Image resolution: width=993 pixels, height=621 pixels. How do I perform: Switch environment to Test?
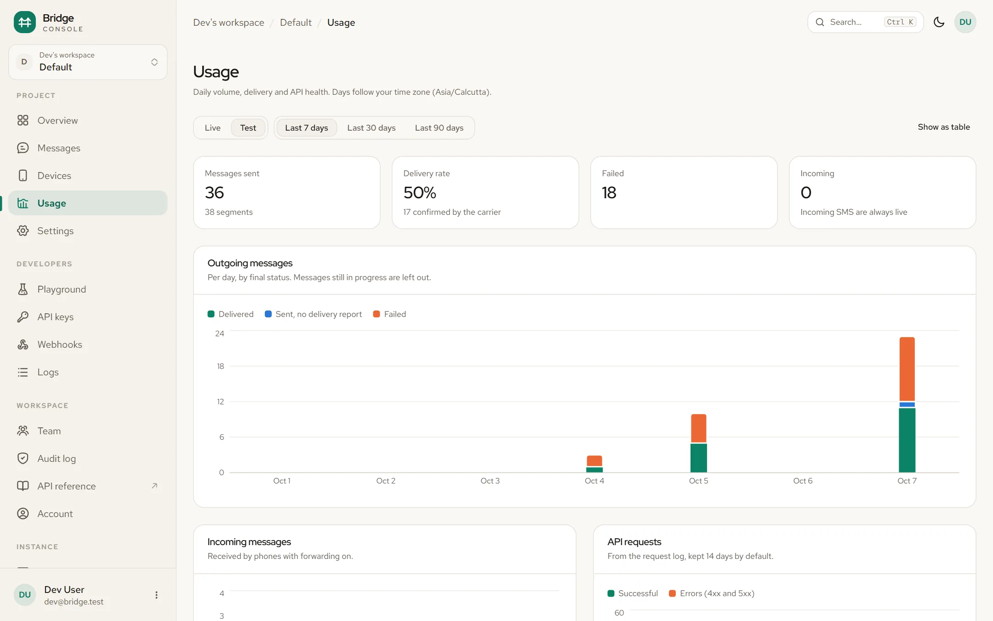(248, 128)
